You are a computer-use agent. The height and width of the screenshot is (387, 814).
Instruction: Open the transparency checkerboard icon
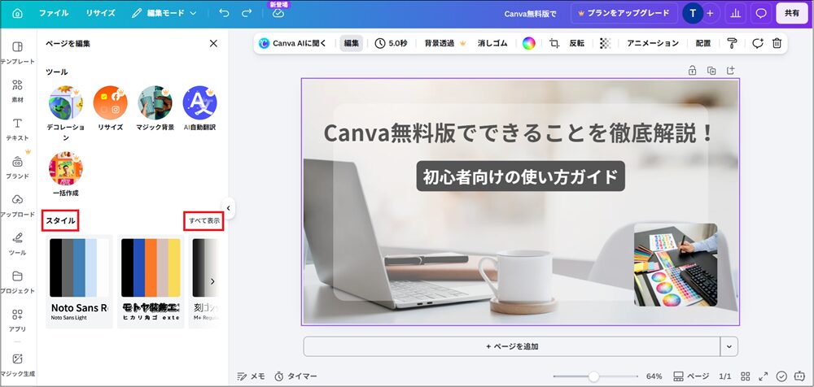tap(606, 44)
